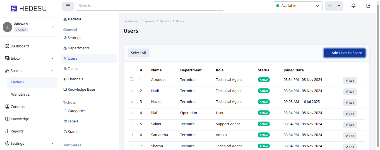This screenshot has height=150, width=380.
Task: Click the notification bell icon
Action: coord(353,6)
